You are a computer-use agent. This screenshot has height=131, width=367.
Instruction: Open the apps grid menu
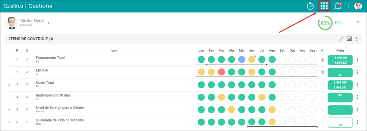pos(324,6)
